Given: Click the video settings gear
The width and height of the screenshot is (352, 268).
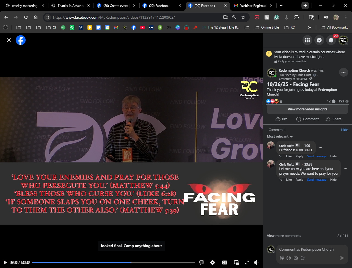Looking at the screenshot, I should click(213, 263).
